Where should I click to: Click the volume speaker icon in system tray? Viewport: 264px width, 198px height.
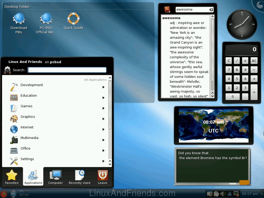pos(222,194)
